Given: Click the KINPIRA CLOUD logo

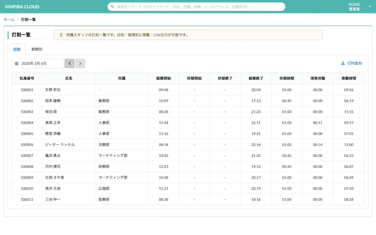Looking at the screenshot, I should [22, 7].
